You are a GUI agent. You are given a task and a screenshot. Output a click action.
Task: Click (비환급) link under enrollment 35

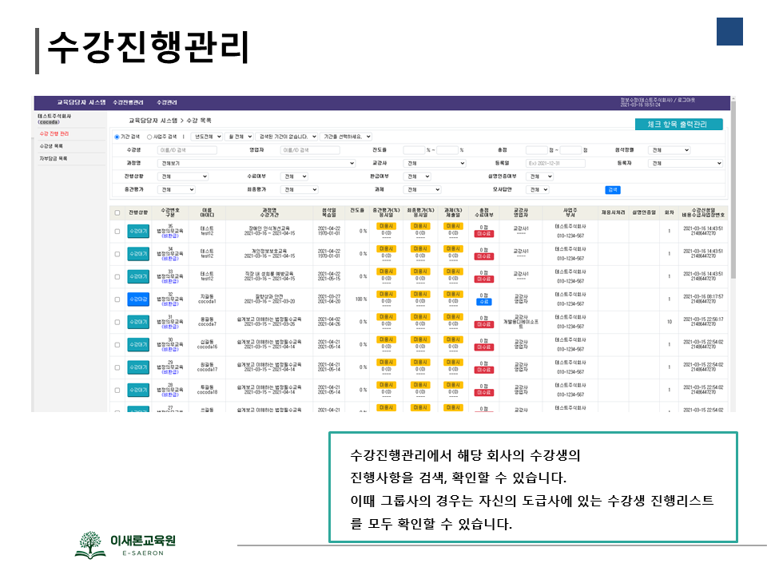[170, 236]
